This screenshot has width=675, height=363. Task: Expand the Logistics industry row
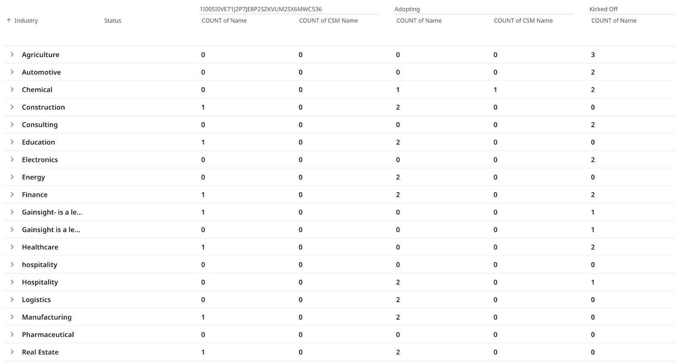pos(12,299)
